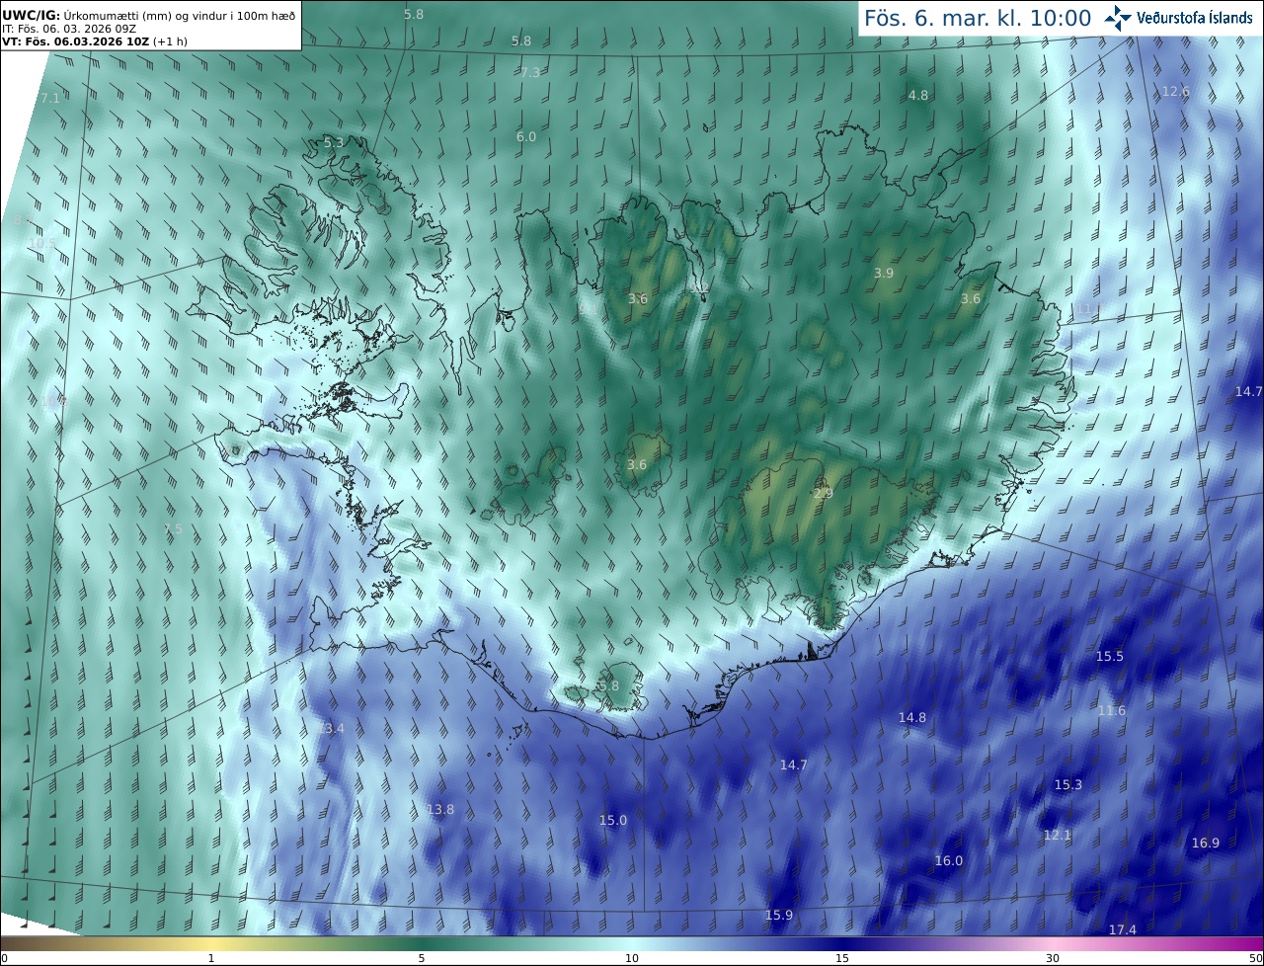1264x966 pixels.
Task: Click the 13.8 value on the map
Action: coord(440,810)
